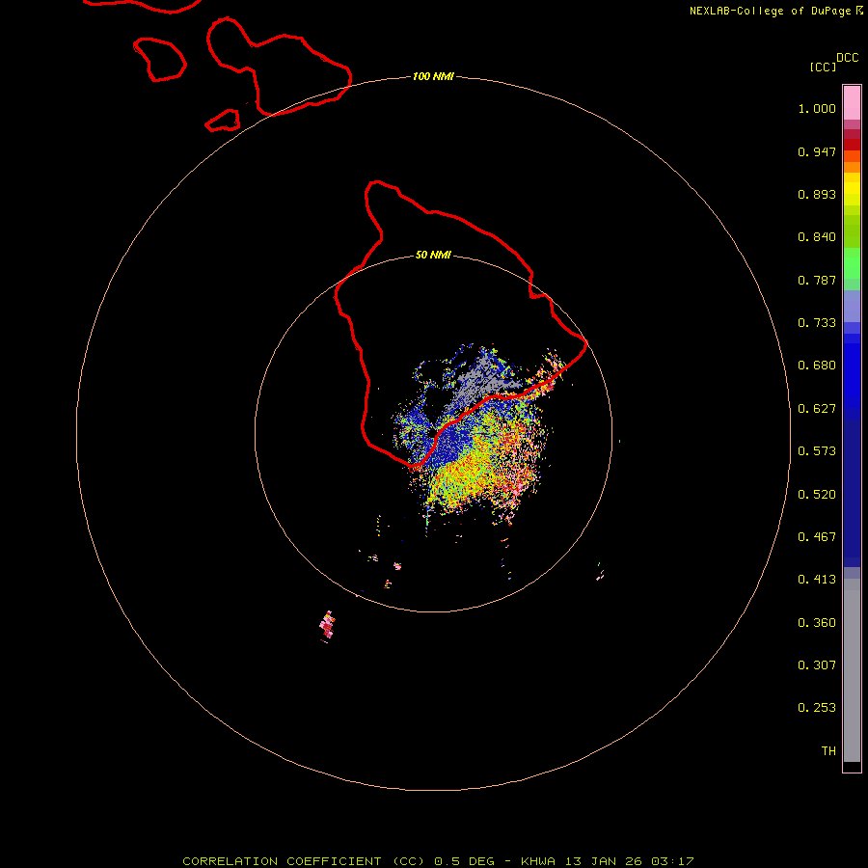Pick the red swatch in the color bar

(852, 145)
